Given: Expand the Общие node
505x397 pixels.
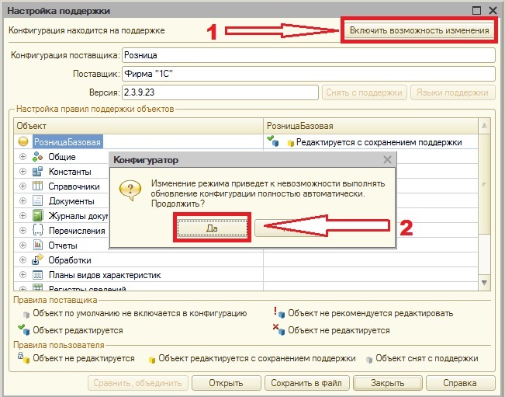Looking at the screenshot, I should point(22,157).
